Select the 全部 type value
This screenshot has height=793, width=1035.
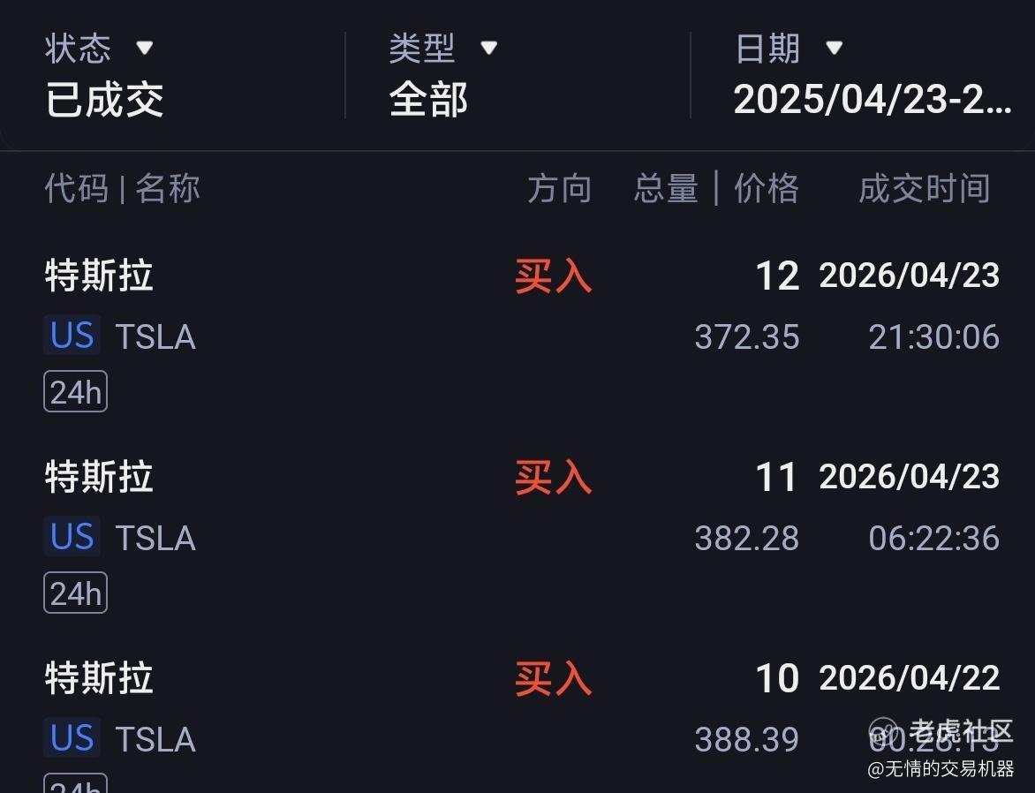[428, 100]
